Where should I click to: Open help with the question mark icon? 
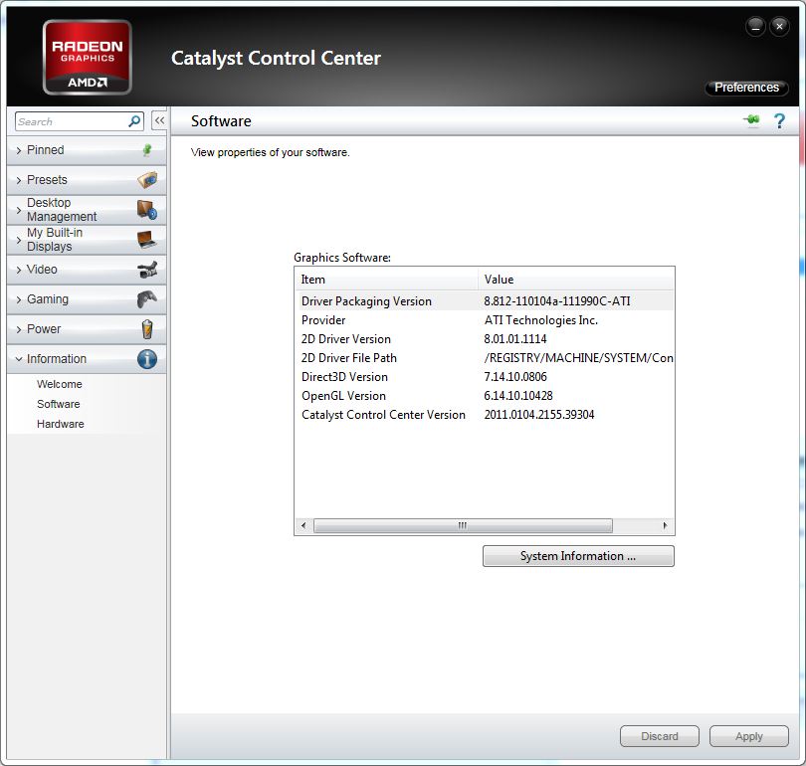coord(779,121)
